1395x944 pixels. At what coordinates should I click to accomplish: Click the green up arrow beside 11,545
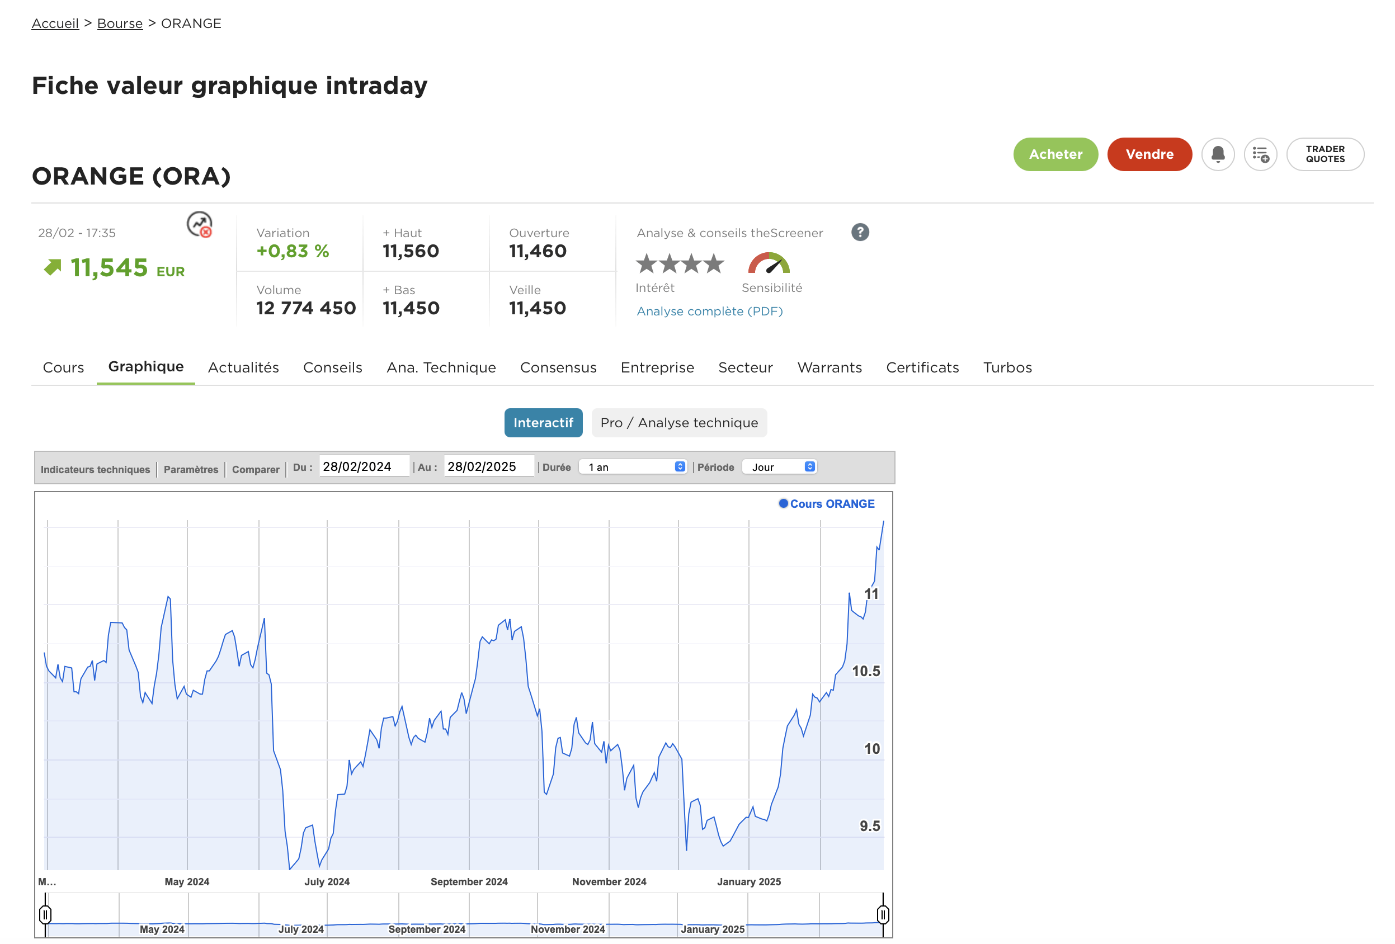pos(53,267)
